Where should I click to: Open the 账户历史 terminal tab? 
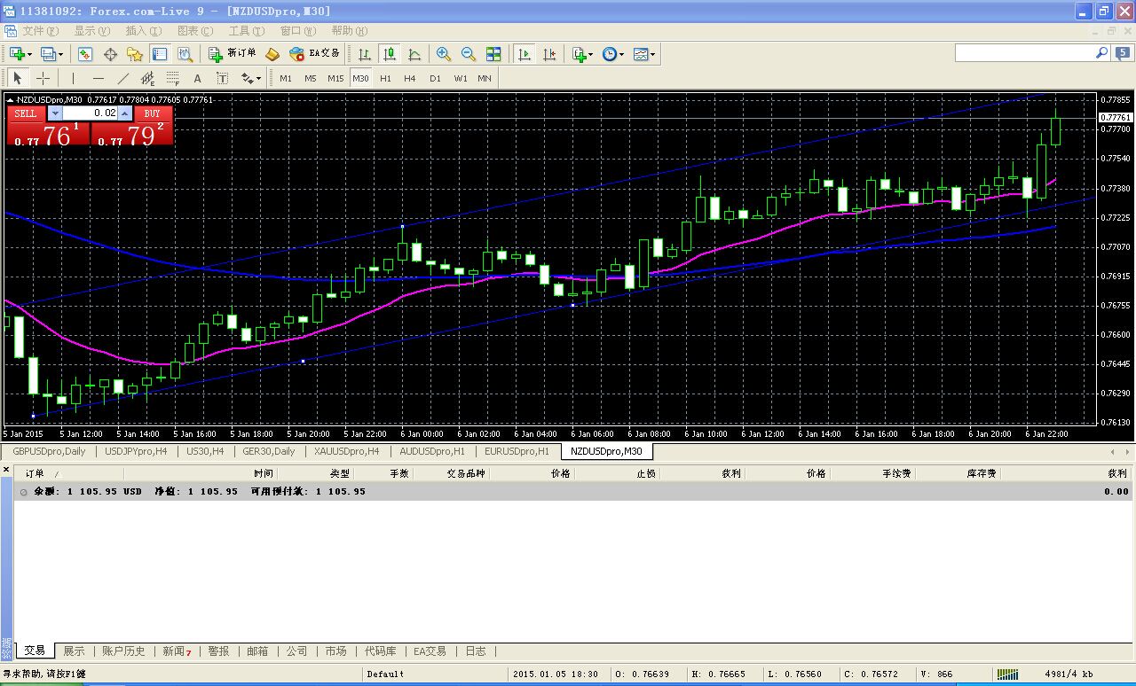tap(123, 651)
